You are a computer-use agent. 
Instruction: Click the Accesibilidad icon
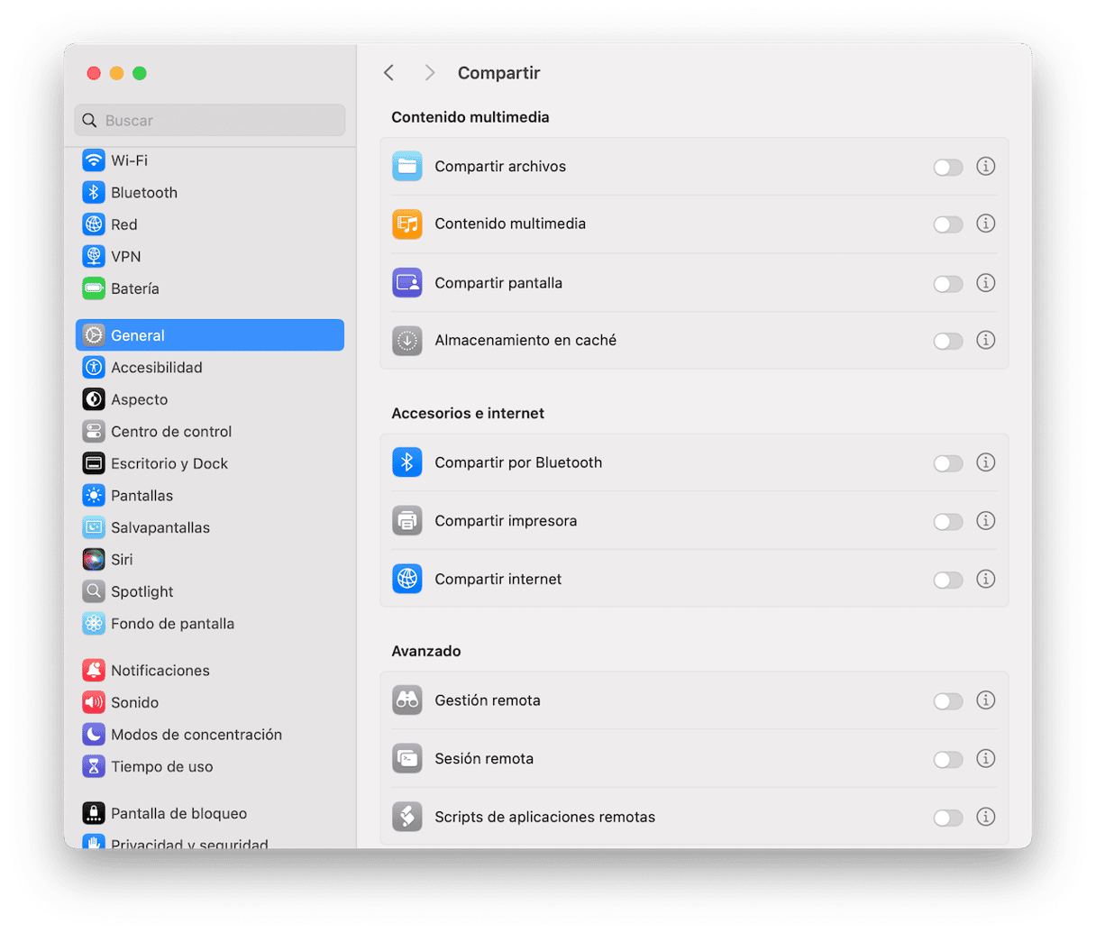94,368
